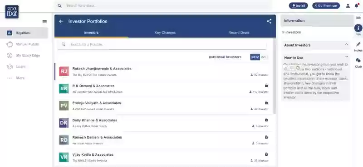
Task: Click the VK avatar thumbnail
Action: pyautogui.click(x=64, y=157)
